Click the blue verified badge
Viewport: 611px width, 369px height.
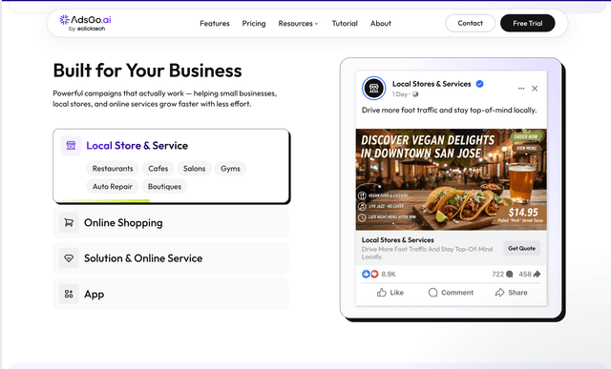pyautogui.click(x=479, y=84)
